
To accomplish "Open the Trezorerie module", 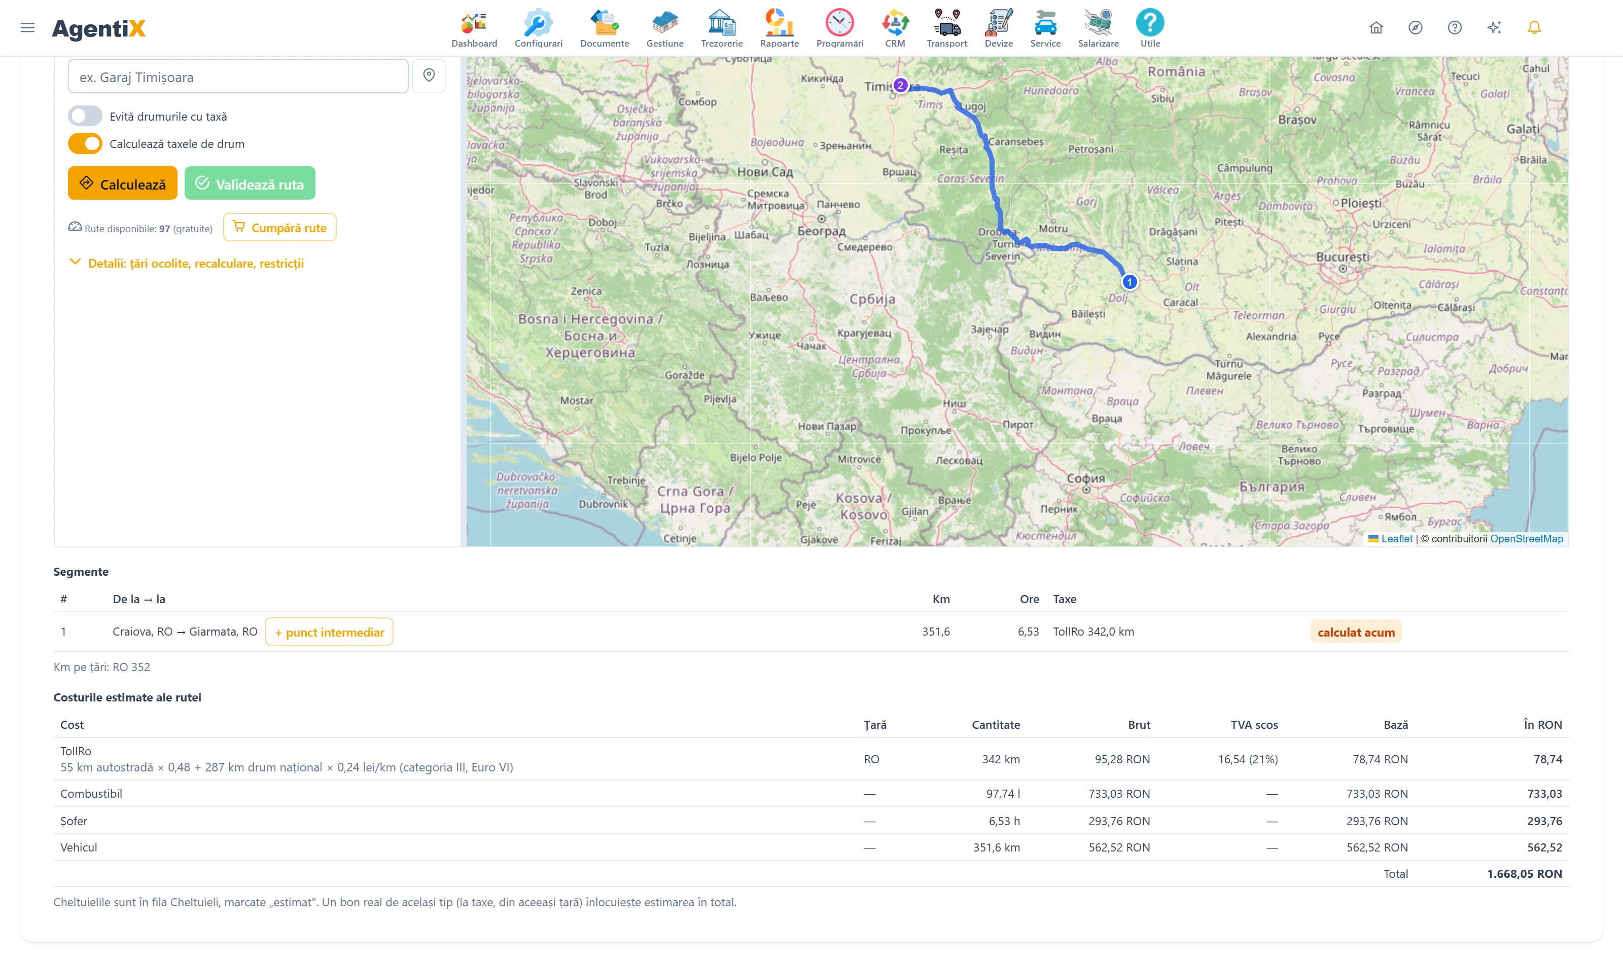I will pos(721,28).
